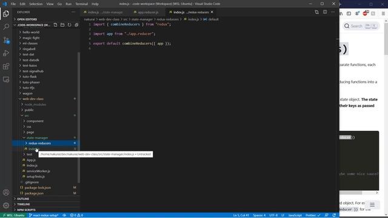This screenshot has width=388, height=218.
Task: Open the Accounts menu icon
Action: (6, 193)
